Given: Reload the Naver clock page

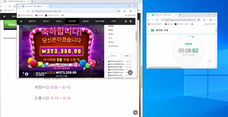Looking at the screenshot, I should (x=157, y=20).
